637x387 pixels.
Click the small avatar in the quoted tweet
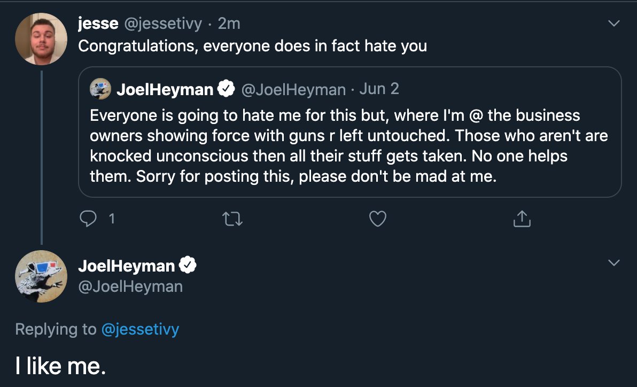click(x=100, y=89)
